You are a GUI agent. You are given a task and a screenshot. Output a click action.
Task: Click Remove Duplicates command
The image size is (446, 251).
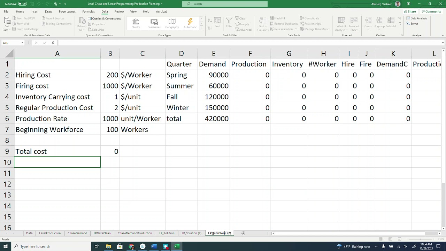pyautogui.click(x=284, y=24)
